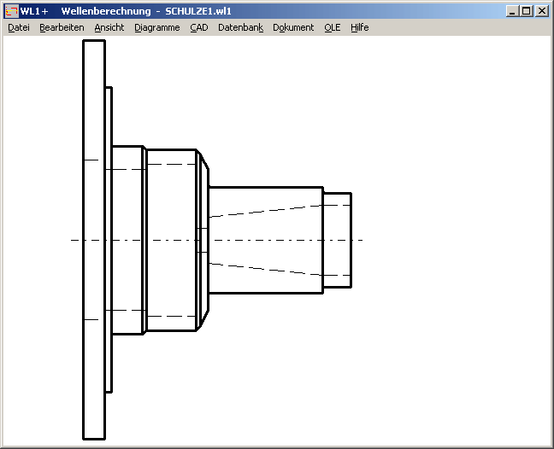The width and height of the screenshot is (554, 449).
Task: Minimize the WL1+ window
Action: click(x=511, y=11)
